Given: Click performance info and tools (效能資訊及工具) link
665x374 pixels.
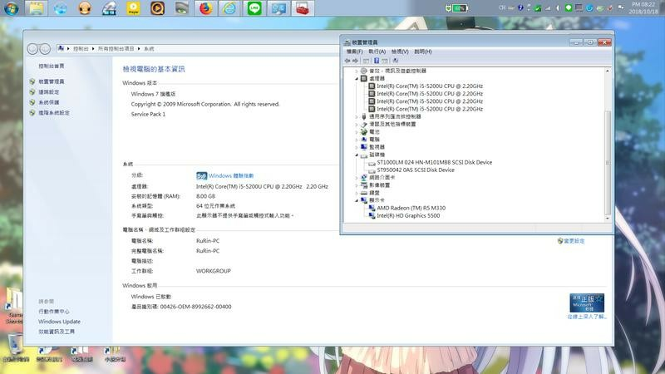Looking at the screenshot, I should 57,332.
